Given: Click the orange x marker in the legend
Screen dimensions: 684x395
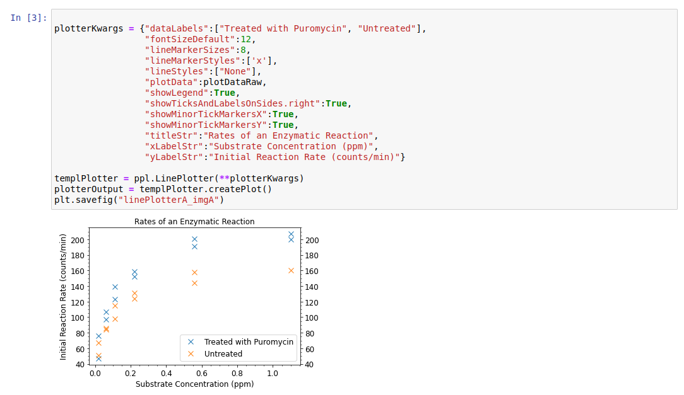Looking at the screenshot, I should 191,353.
